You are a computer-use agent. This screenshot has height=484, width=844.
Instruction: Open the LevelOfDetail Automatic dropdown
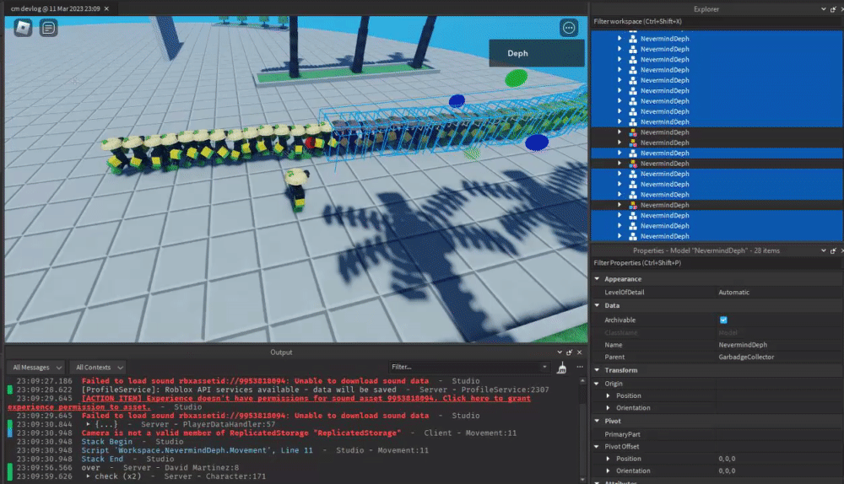pyautogui.click(x=779, y=293)
